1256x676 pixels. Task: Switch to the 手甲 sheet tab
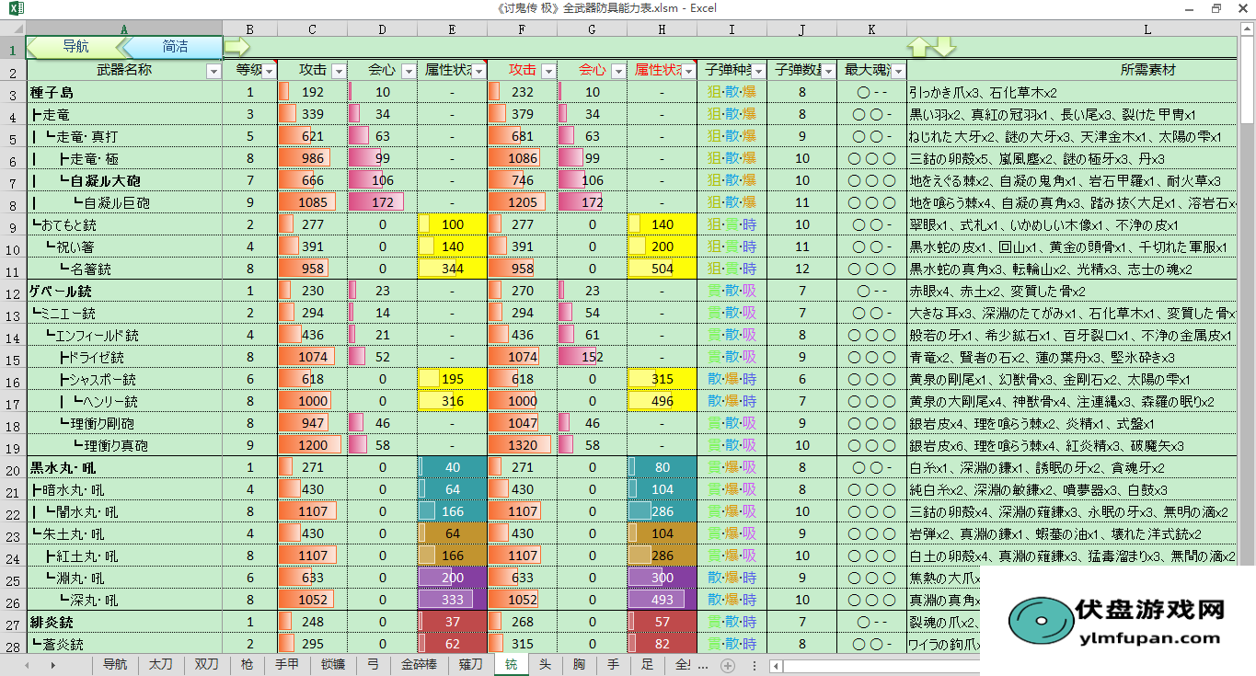(287, 665)
